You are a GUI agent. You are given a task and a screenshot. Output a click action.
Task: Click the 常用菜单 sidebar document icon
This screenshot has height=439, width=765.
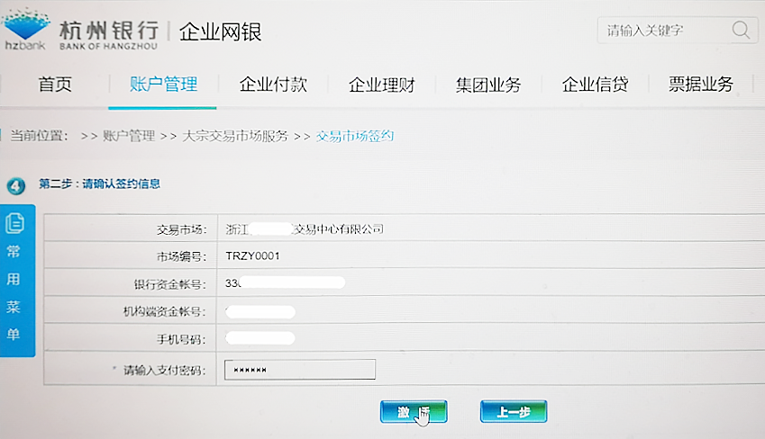click(15, 222)
